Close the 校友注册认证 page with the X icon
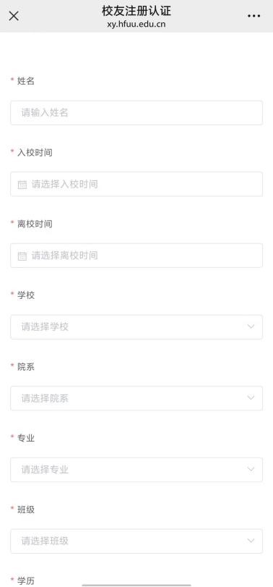 coord(14,16)
